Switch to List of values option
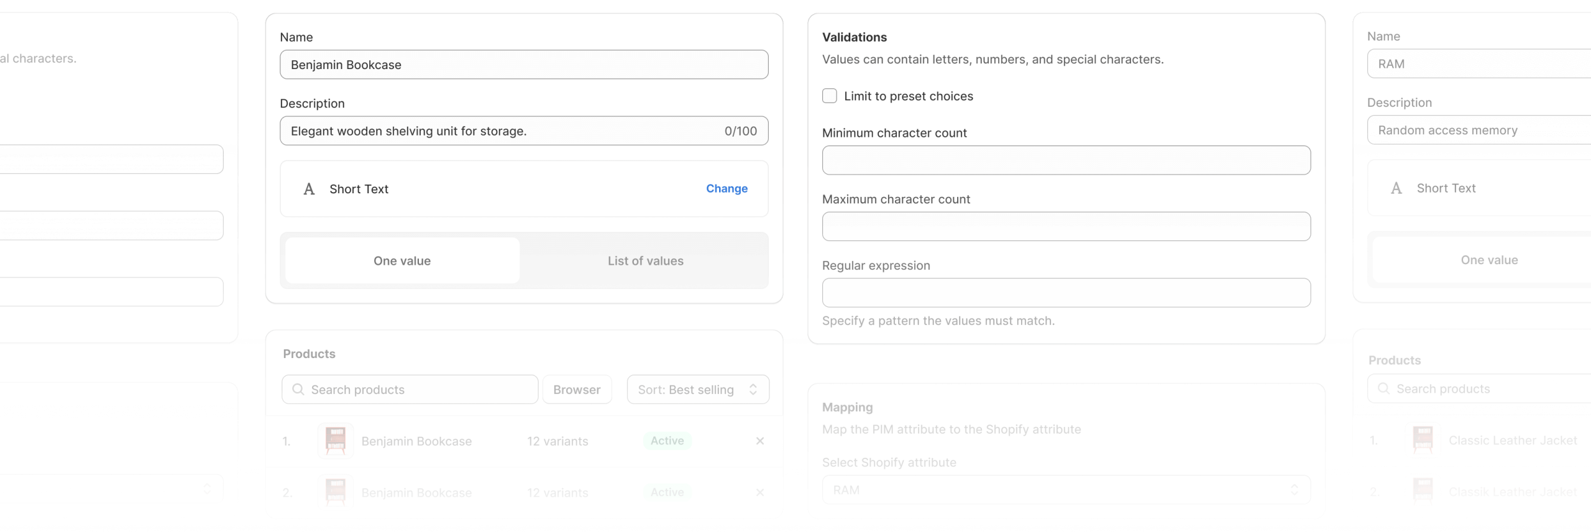Image resolution: width=1591 pixels, height=532 pixels. (645, 261)
